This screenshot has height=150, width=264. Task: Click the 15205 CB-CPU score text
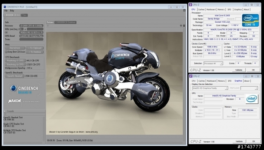[33, 65]
